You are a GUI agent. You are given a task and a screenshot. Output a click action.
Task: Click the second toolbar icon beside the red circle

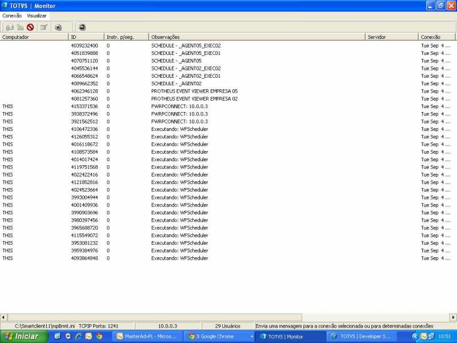click(x=20, y=27)
